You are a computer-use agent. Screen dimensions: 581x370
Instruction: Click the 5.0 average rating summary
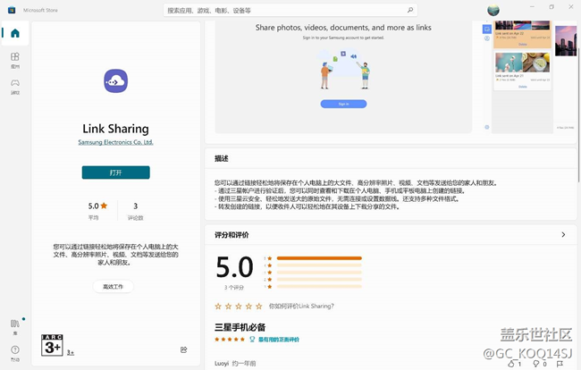click(x=97, y=211)
